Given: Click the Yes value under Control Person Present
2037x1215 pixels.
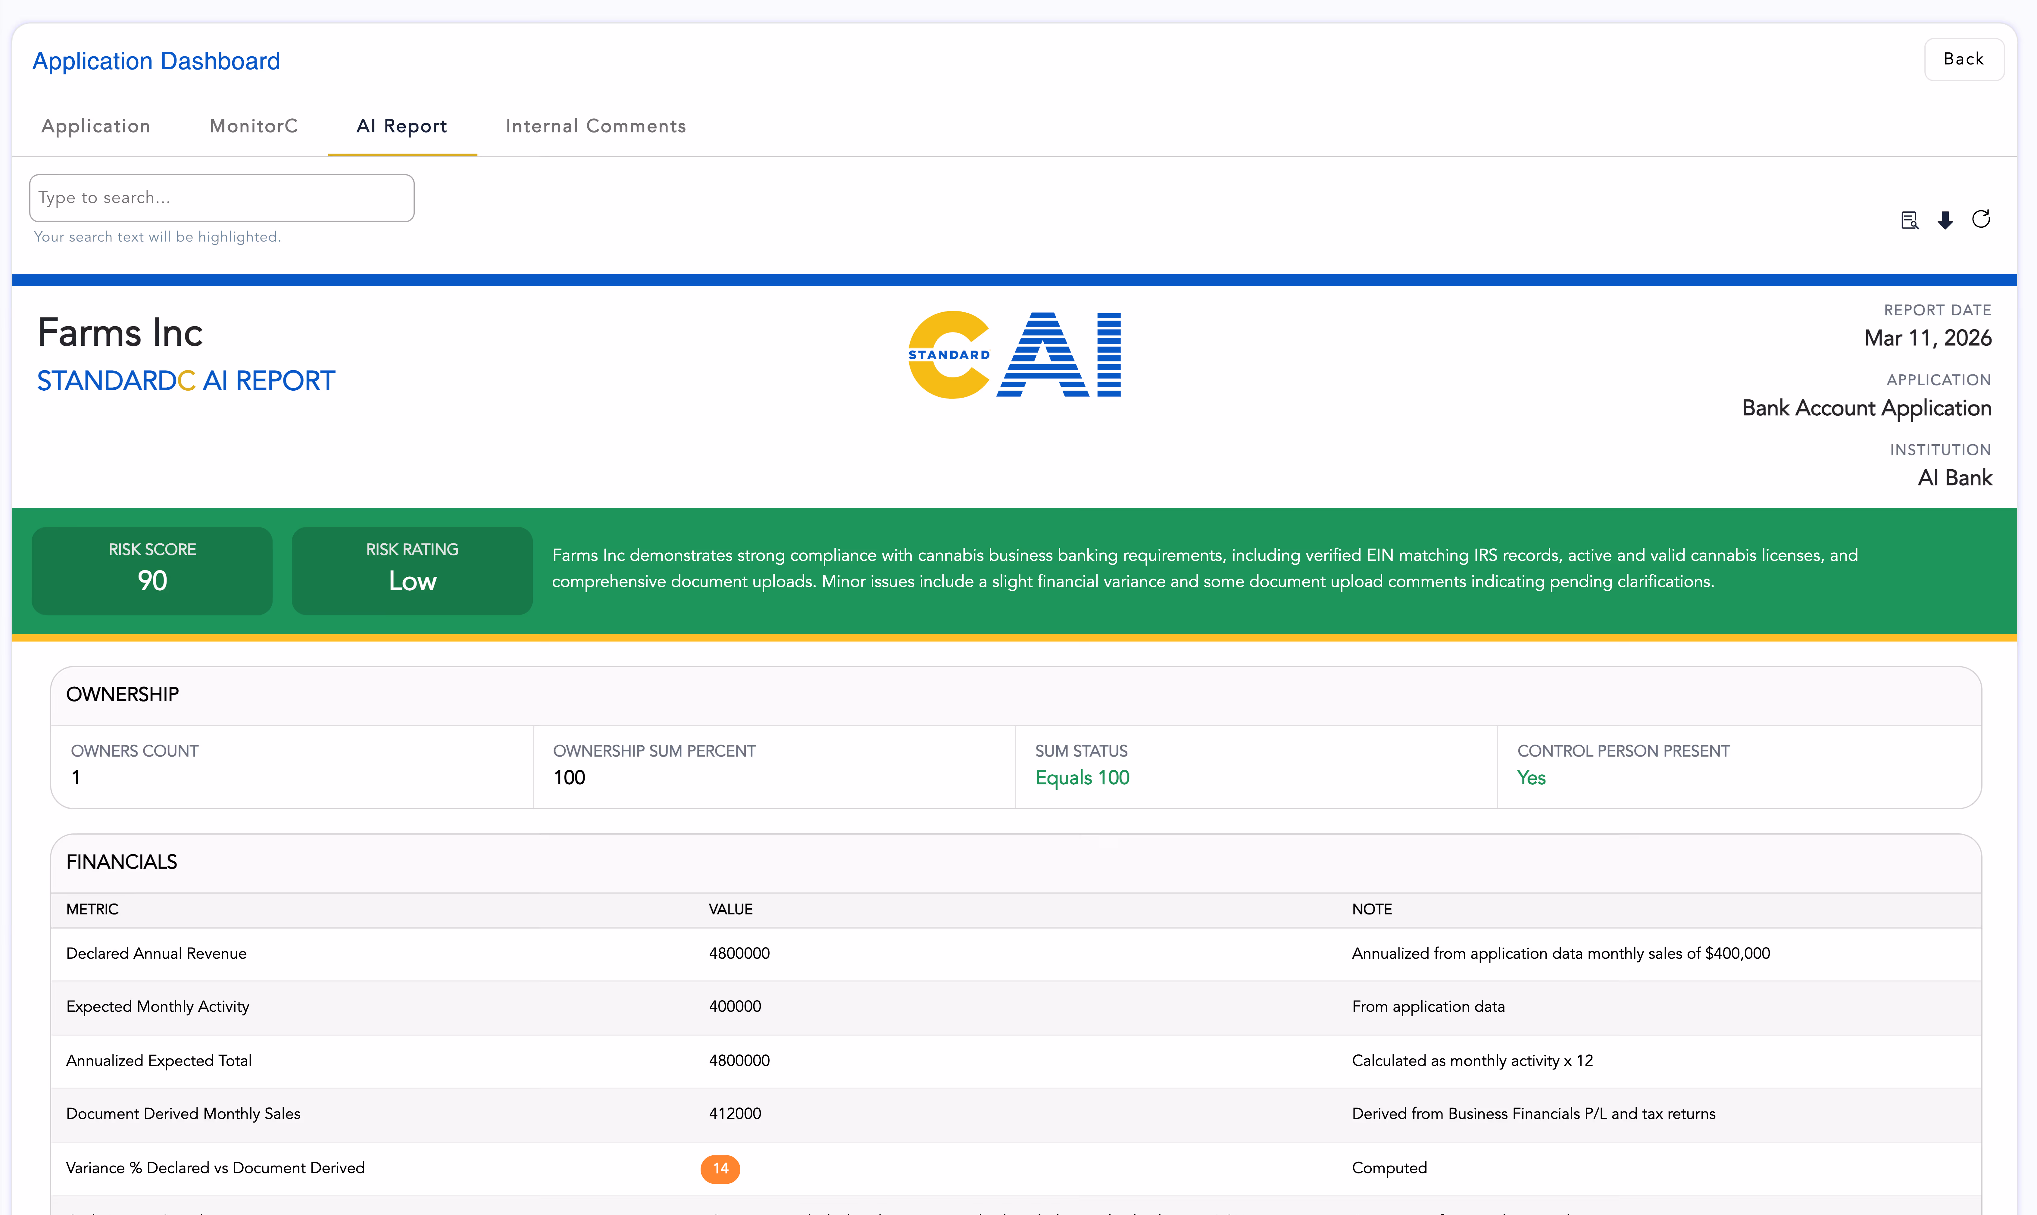Looking at the screenshot, I should click(x=1530, y=778).
